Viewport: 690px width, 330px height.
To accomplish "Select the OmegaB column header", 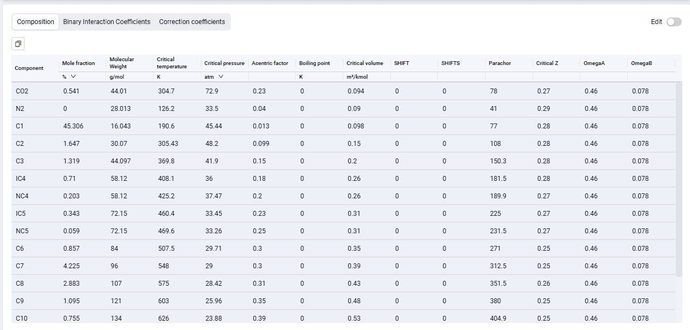I will [x=641, y=63].
